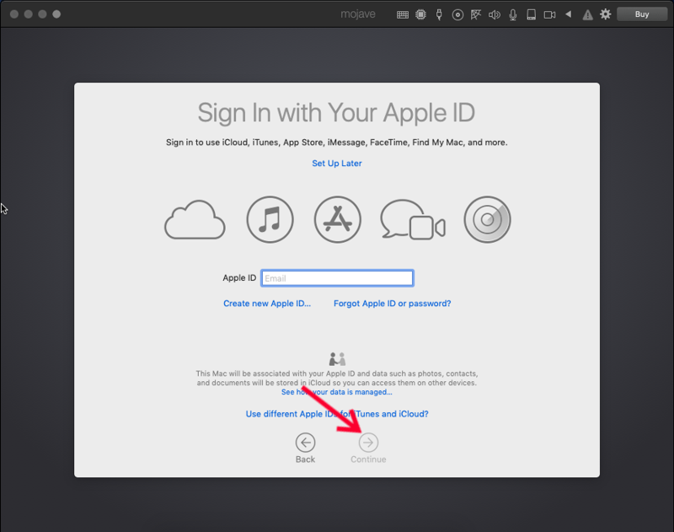Open the CPU chip icon in the toolbar
This screenshot has width=674, height=532.
pyautogui.click(x=420, y=14)
